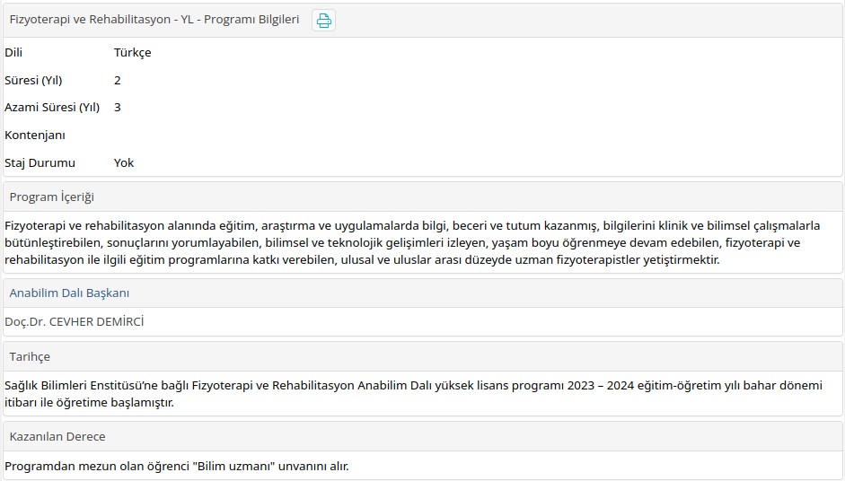The image size is (845, 481).
Task: Open the Anabilim Dalı Başkanı link
Action: [x=69, y=293]
